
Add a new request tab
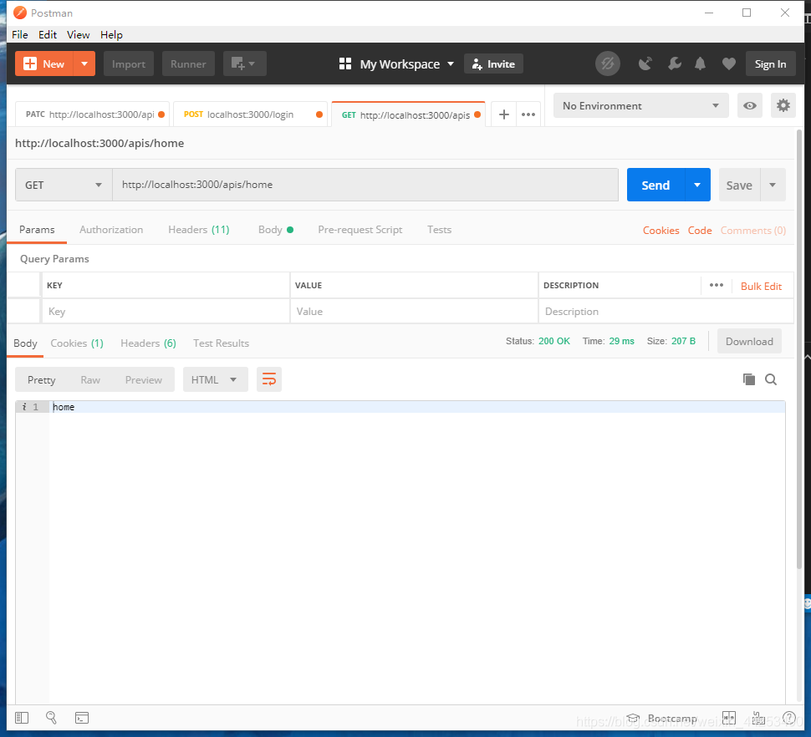pyautogui.click(x=504, y=114)
